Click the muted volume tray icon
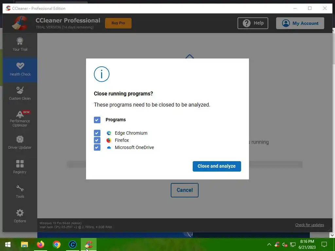Screen dimensions: 335x251 [x=285, y=244]
